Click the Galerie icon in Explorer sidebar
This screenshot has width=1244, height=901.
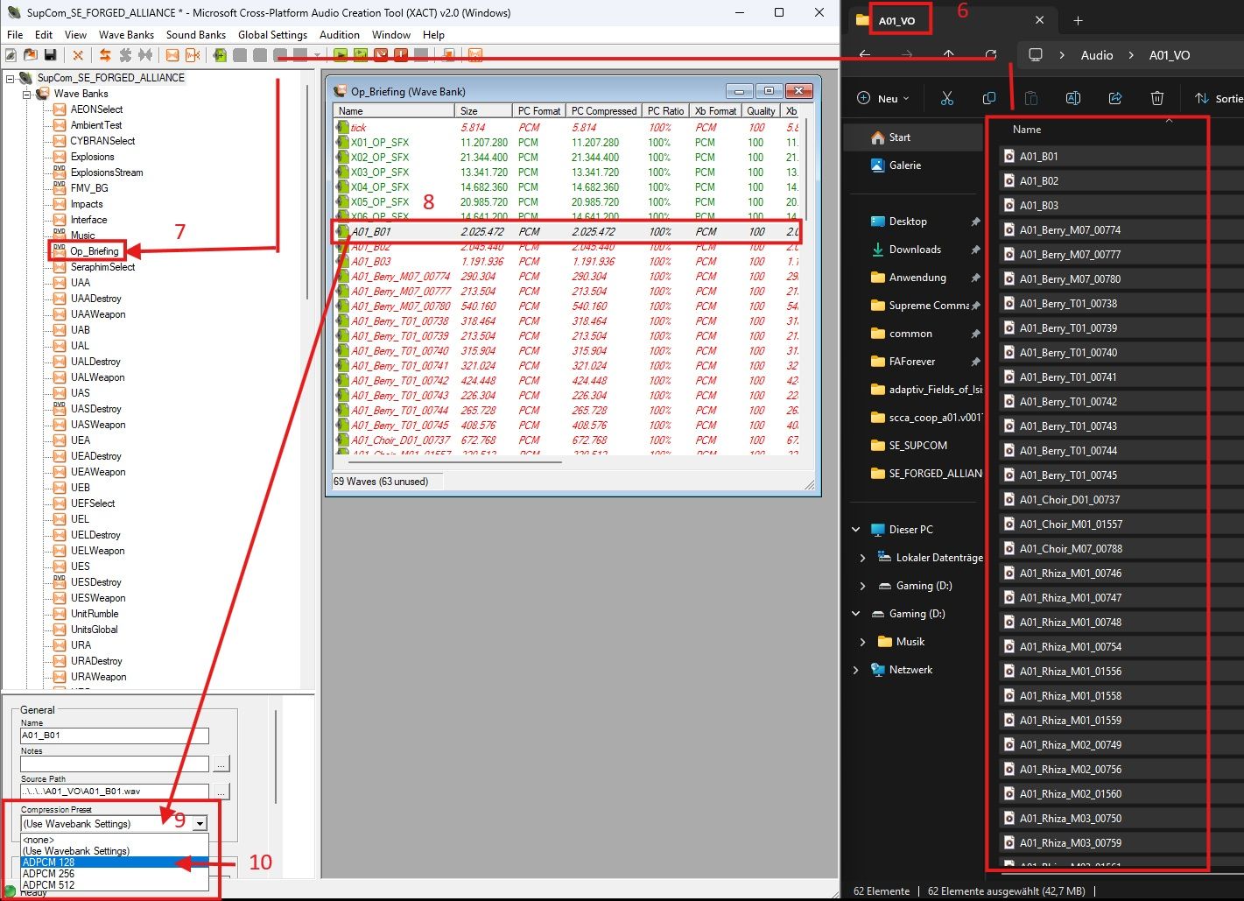(x=878, y=165)
